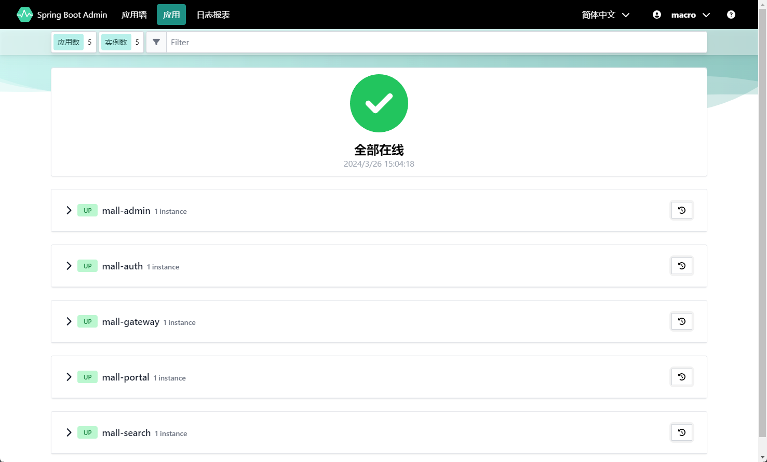This screenshot has width=767, height=462.
Task: Click the mall-auth application name
Action: click(123, 266)
